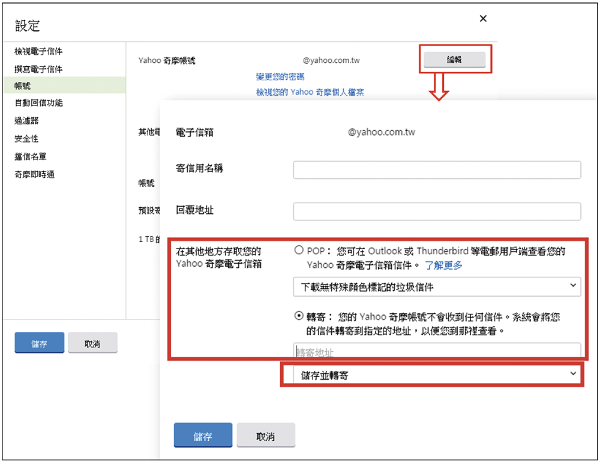Click the 轉寄地址 input field

tap(437, 351)
